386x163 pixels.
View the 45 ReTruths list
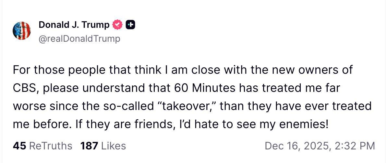coord(42,146)
